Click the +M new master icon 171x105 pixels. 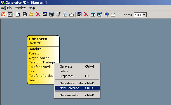pos(51,14)
